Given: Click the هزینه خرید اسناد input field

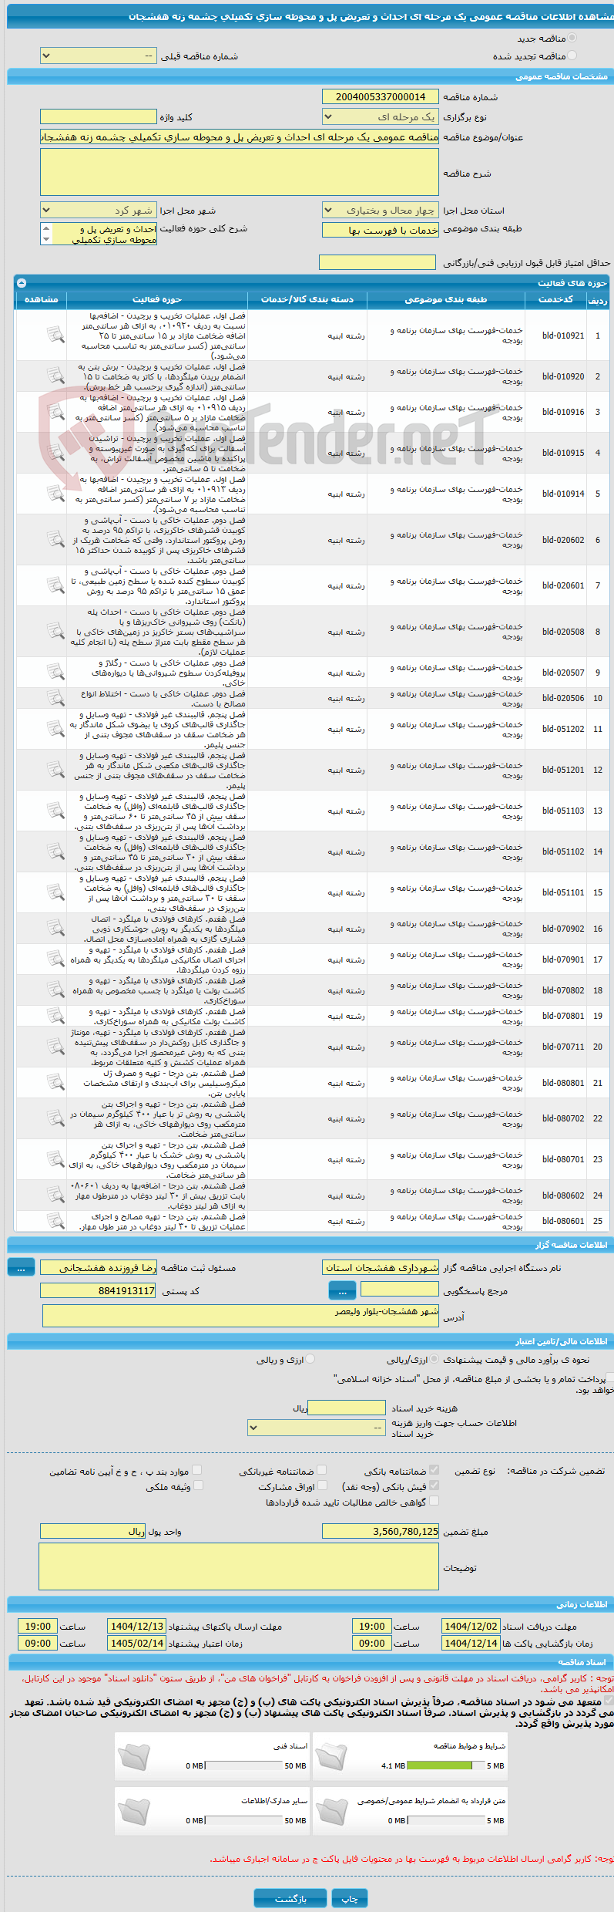Looking at the screenshot, I should click(x=347, y=1408).
